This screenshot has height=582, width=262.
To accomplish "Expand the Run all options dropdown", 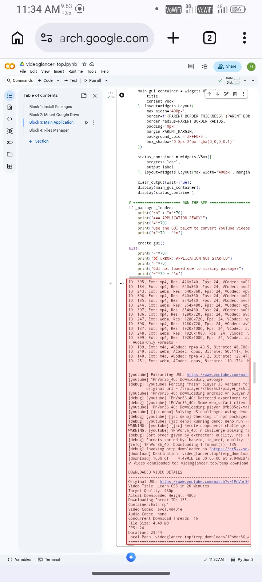I will [106, 80].
